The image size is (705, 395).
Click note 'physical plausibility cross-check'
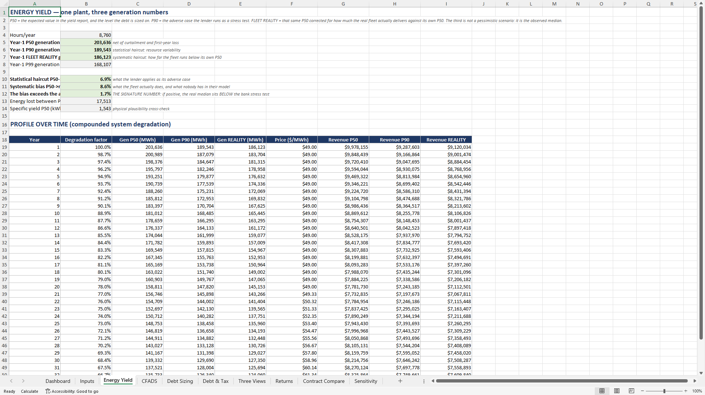tap(141, 109)
